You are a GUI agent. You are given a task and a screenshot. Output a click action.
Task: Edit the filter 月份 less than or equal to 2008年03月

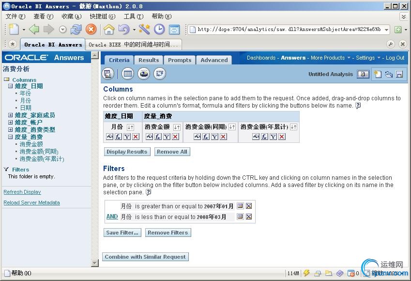240,217
